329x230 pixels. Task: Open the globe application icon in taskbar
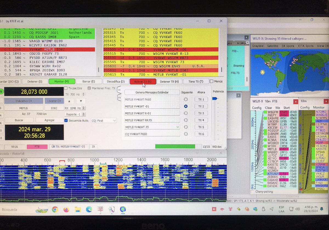pyautogui.click(x=123, y=210)
